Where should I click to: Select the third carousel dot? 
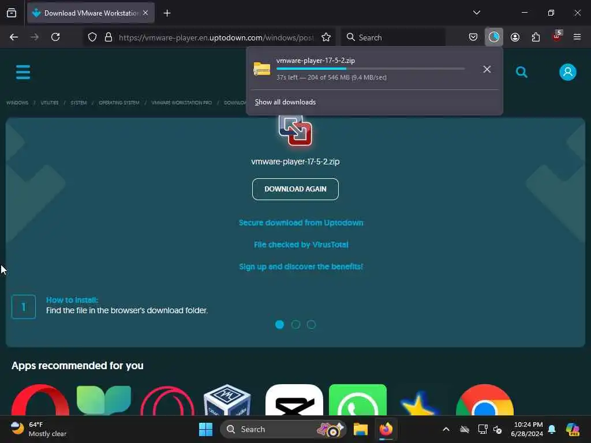(311, 324)
